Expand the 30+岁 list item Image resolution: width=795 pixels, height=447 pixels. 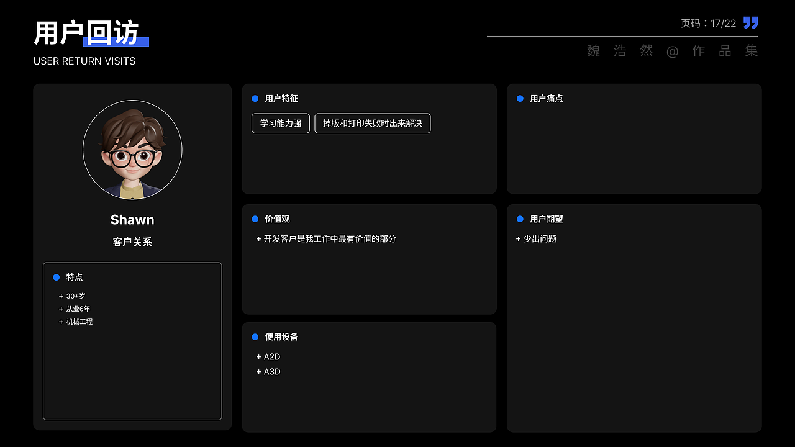click(x=73, y=296)
